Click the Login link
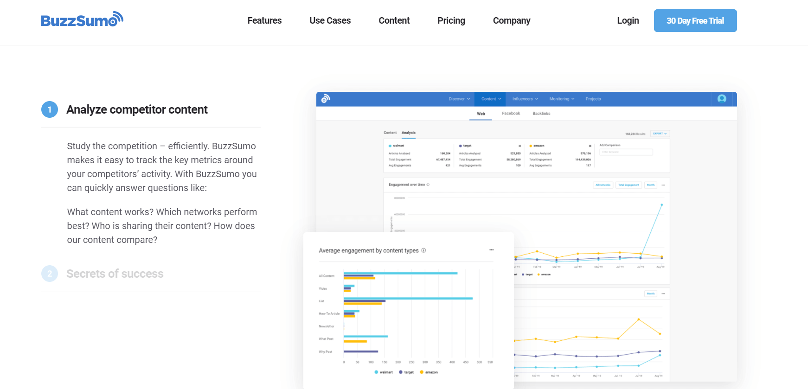 point(628,20)
